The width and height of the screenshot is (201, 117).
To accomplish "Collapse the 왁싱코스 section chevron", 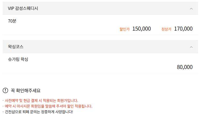I will point(191,47).
